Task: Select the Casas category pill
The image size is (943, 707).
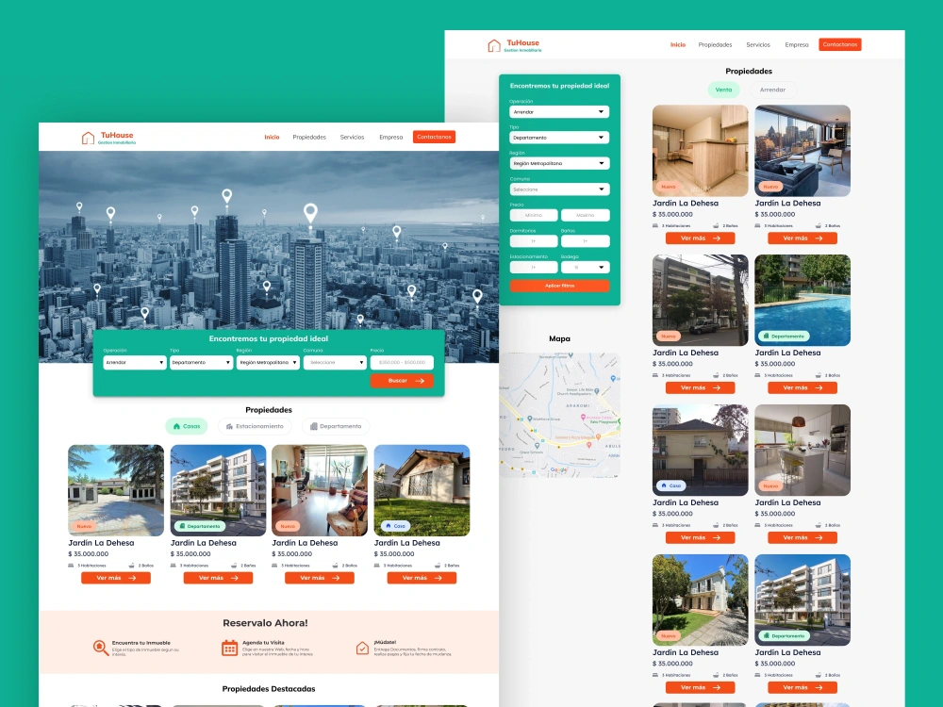Action: point(187,426)
